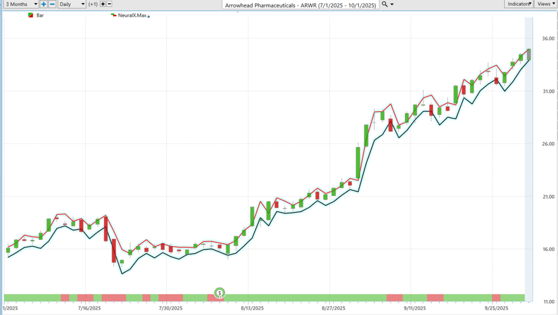Image resolution: width=558 pixels, height=315 pixels.
Task: Click the dollar sign earnings marker
Action: tap(220, 293)
